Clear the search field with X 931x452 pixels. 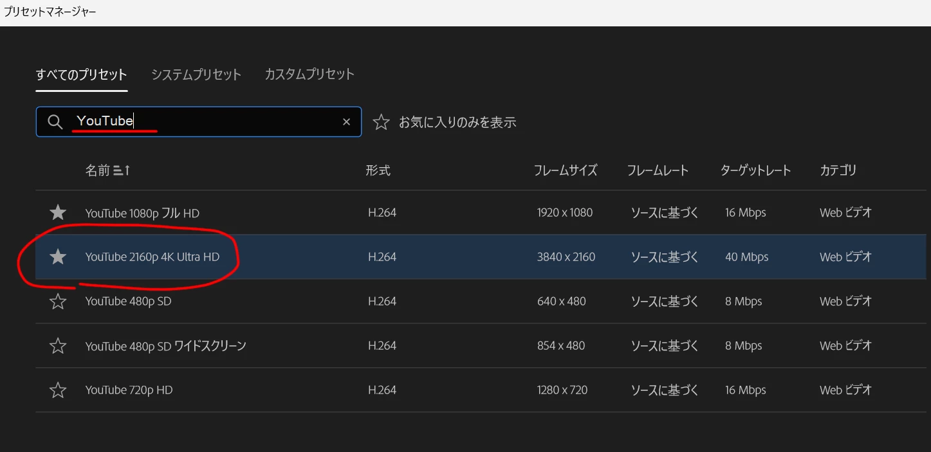pos(346,122)
